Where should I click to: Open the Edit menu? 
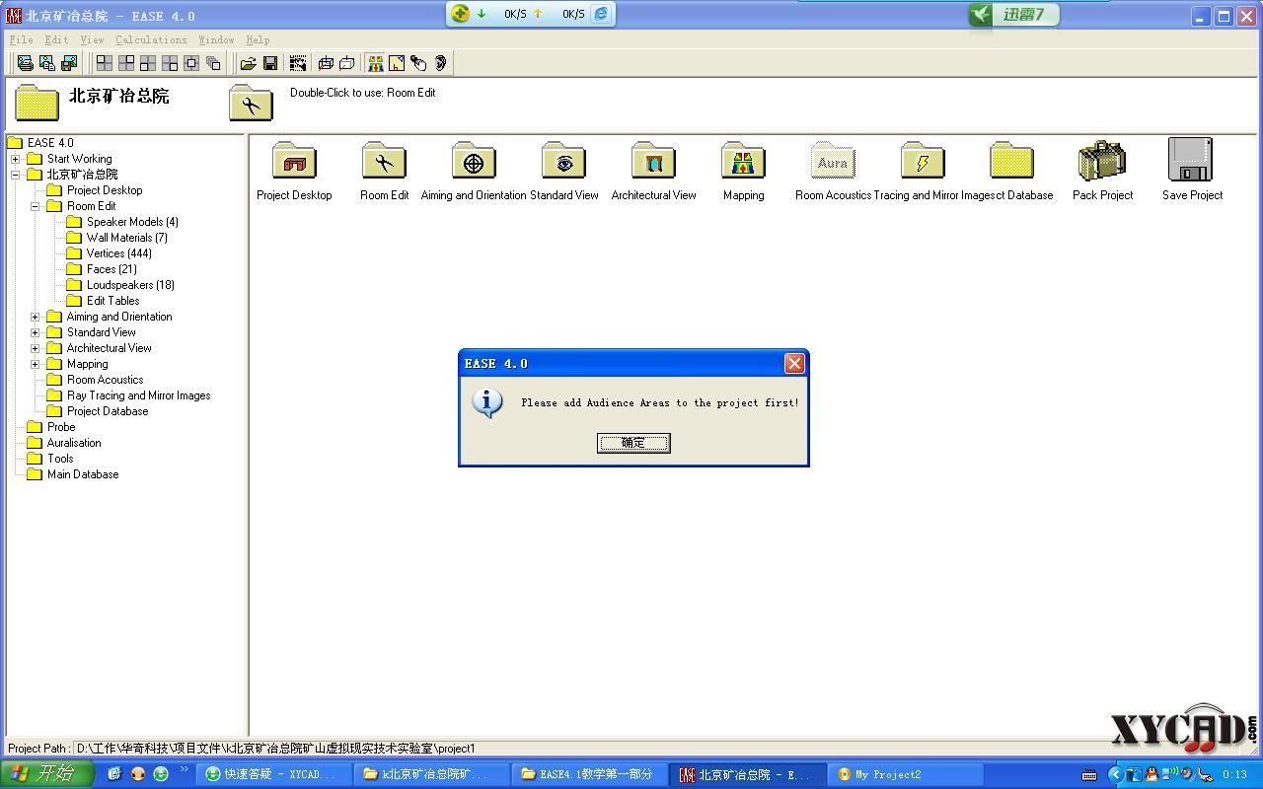[x=56, y=39]
